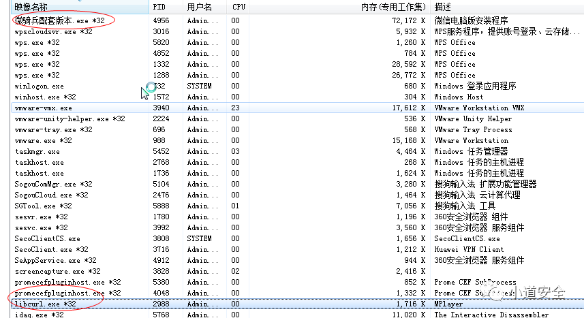Select the vmware-vmx.exe process
Viewport: 584px width, 318px height.
298,108
